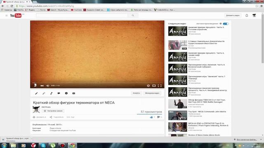Viewport: 264px width, 148px height.
Task: Open Old Pirate channel avatar
Action: click(36, 109)
